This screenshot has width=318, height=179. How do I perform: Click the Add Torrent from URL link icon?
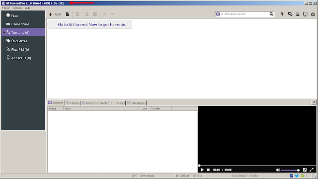coord(58,14)
